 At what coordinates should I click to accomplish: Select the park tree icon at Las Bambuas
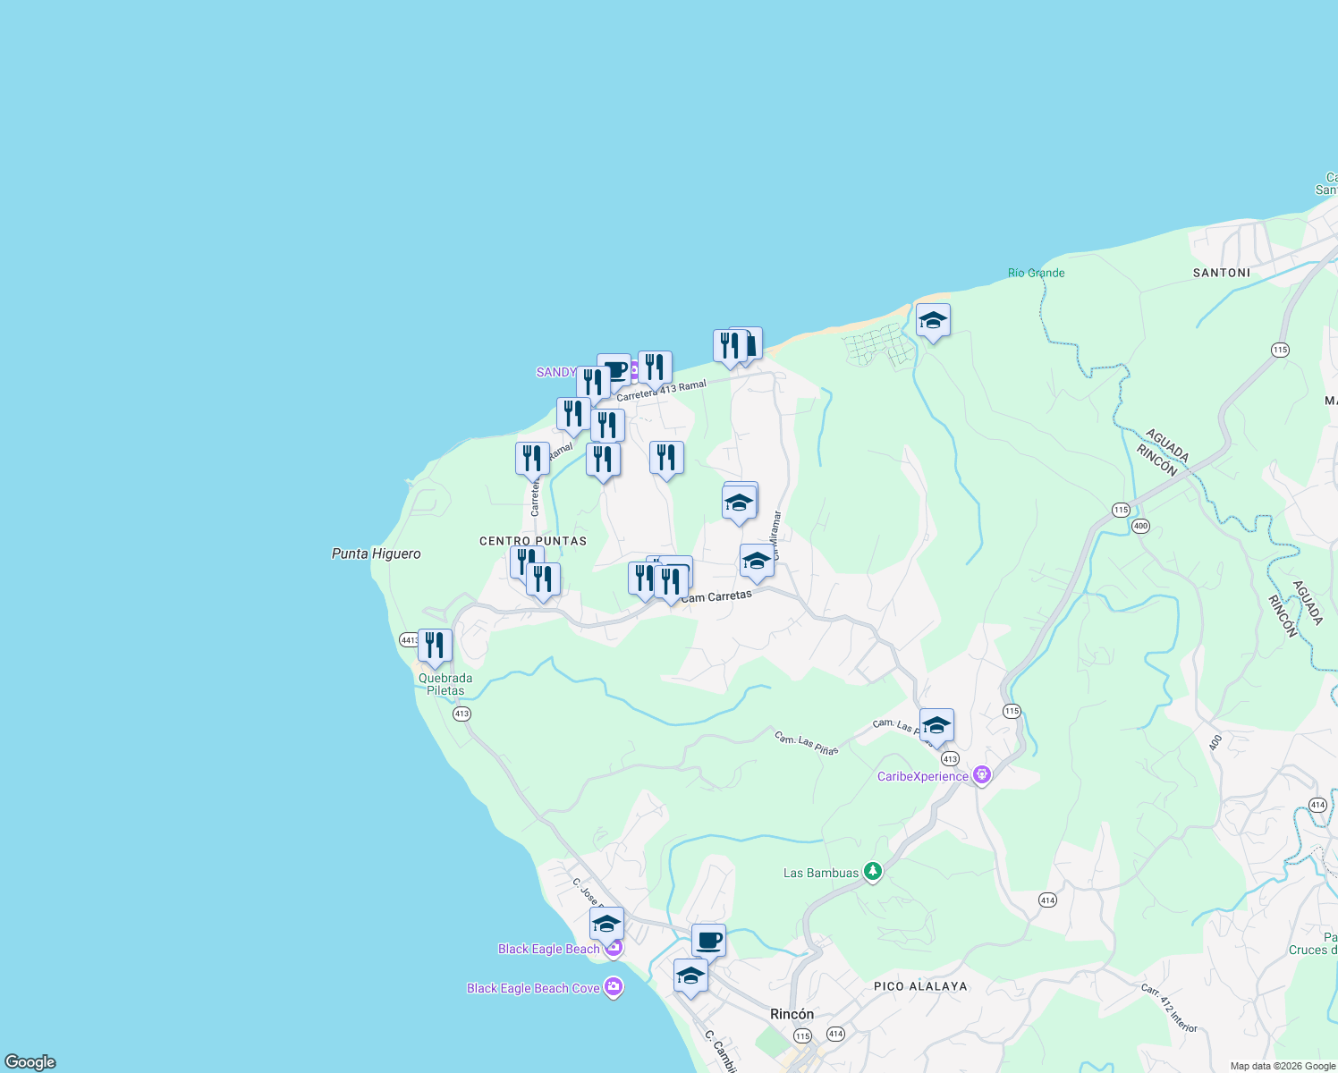872,871
